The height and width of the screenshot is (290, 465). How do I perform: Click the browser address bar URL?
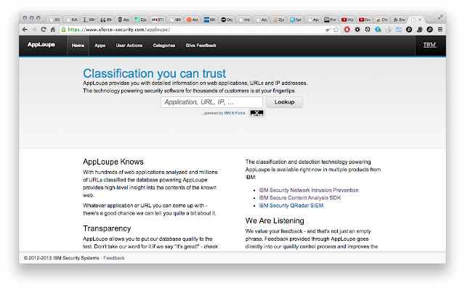pos(118,30)
